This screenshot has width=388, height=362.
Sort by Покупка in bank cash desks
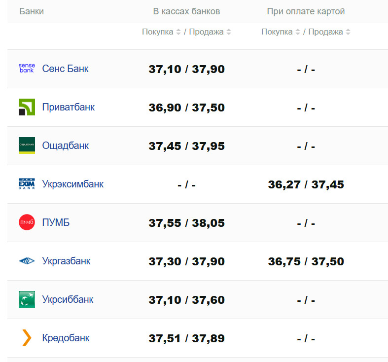click(x=178, y=32)
